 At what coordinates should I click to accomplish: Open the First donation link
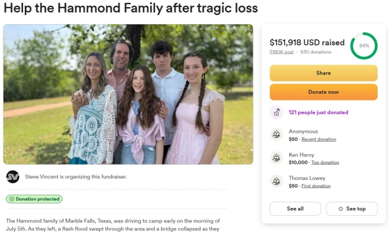click(x=316, y=186)
